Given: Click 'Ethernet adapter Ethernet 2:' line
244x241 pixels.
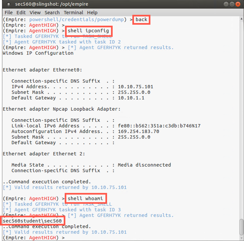Looking at the screenshot, I should (44, 154).
